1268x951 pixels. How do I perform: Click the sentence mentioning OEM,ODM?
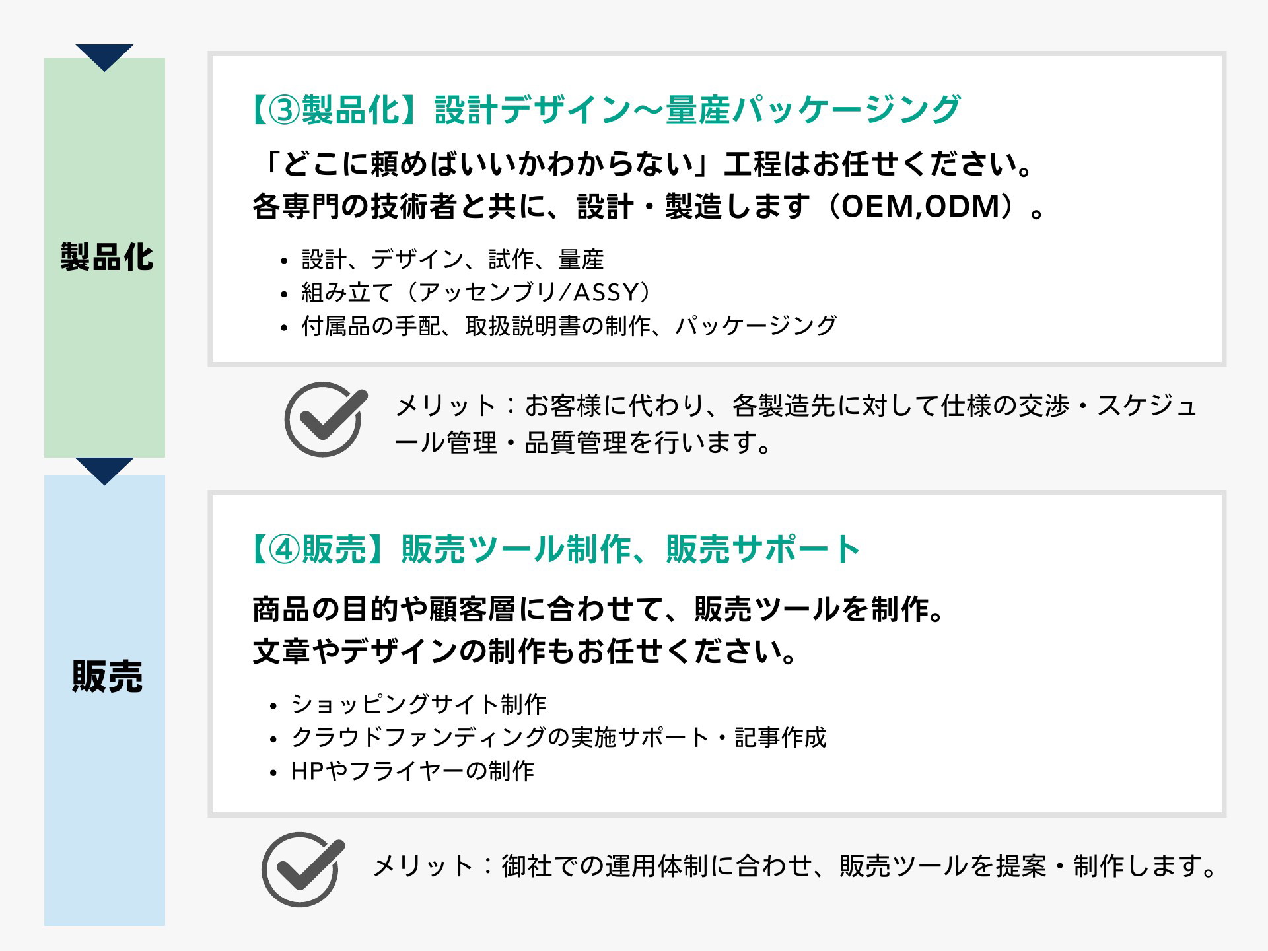click(647, 207)
